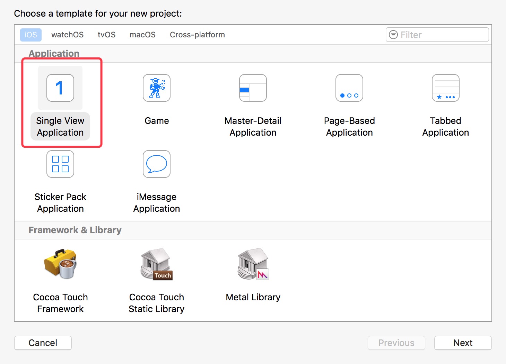
Task: Click the "Page-Based Application" label
Action: pos(349,127)
